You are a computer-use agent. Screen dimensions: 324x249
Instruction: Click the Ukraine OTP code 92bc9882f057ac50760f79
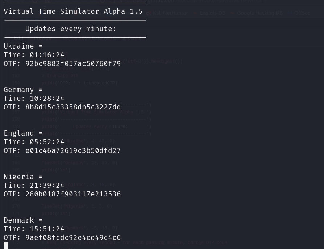pyautogui.click(x=73, y=63)
